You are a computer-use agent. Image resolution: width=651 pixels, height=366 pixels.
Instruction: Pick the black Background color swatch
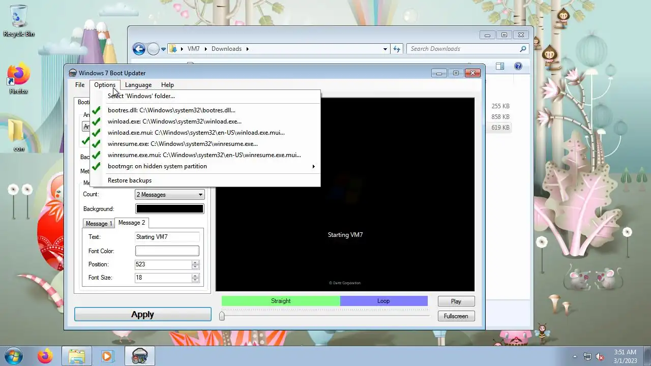coord(170,209)
